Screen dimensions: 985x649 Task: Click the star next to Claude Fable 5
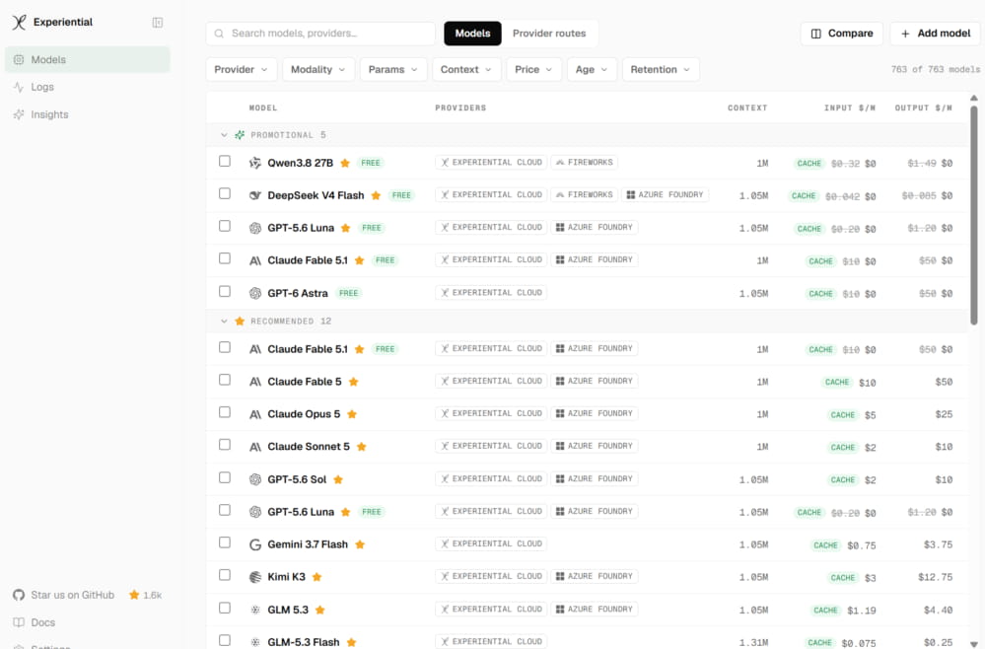[354, 382]
